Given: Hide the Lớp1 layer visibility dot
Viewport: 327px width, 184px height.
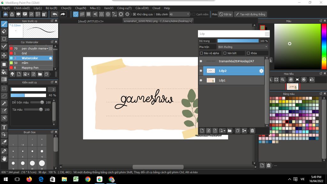Looking at the screenshot, I should pyautogui.click(x=201, y=80).
